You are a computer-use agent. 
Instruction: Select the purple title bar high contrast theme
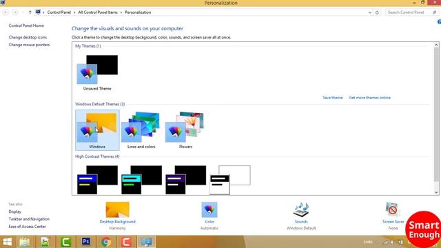185,179
